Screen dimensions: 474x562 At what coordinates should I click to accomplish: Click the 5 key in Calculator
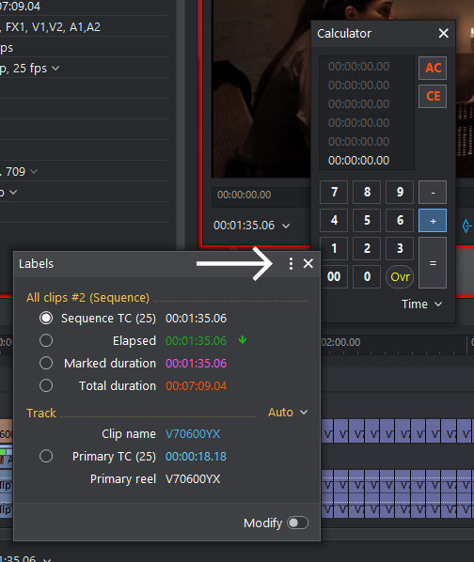pyautogui.click(x=367, y=220)
